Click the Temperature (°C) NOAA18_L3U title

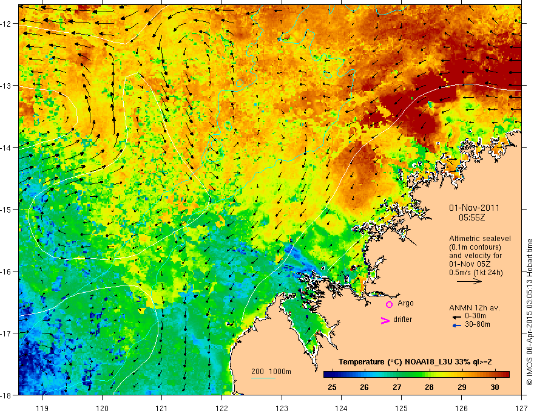415,362
